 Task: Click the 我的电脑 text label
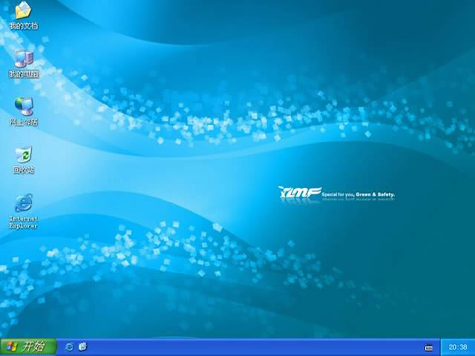pyautogui.click(x=23, y=74)
